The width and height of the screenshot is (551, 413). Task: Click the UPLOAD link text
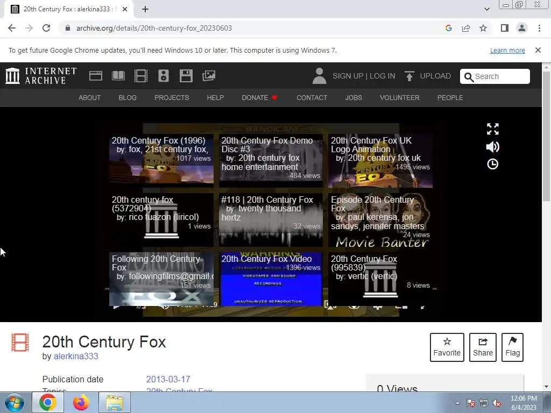tap(435, 76)
